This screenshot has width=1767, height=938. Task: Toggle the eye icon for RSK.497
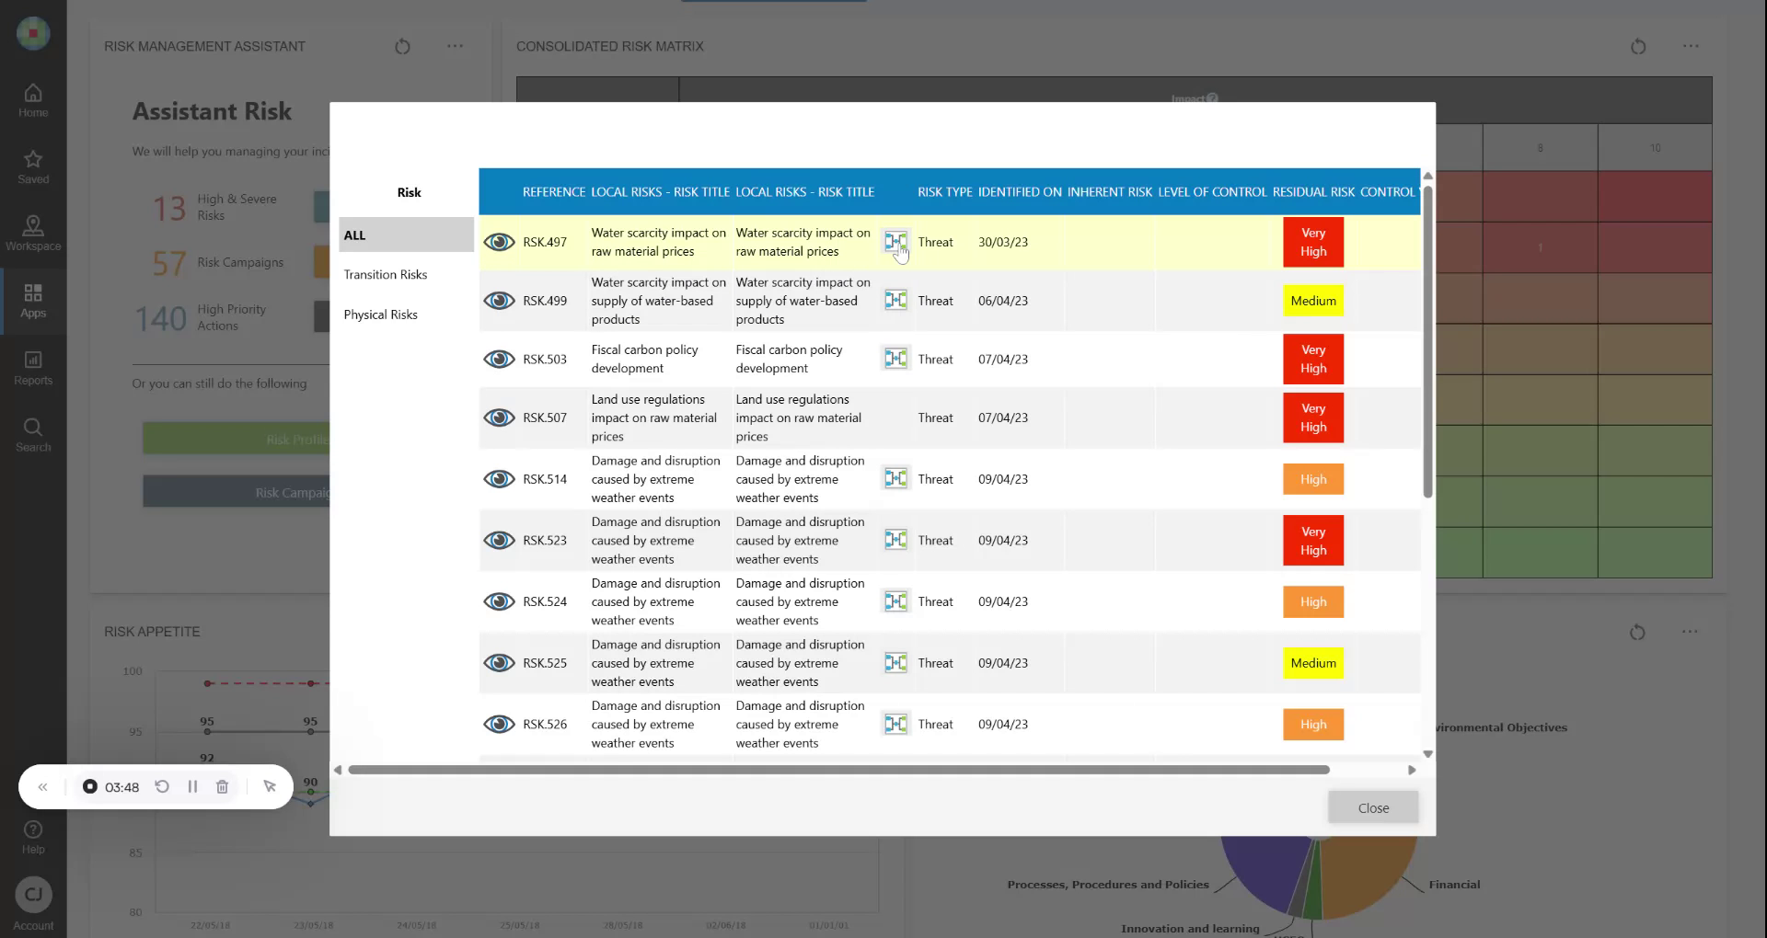500,242
